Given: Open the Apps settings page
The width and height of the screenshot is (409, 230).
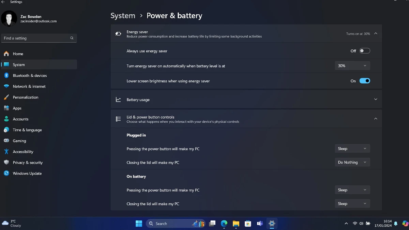Looking at the screenshot, I should coord(39,108).
